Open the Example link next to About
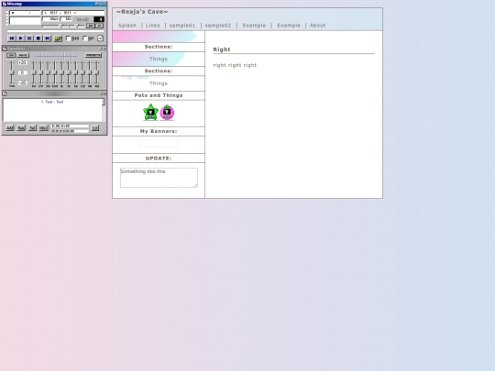This screenshot has width=495, height=371. [x=289, y=26]
